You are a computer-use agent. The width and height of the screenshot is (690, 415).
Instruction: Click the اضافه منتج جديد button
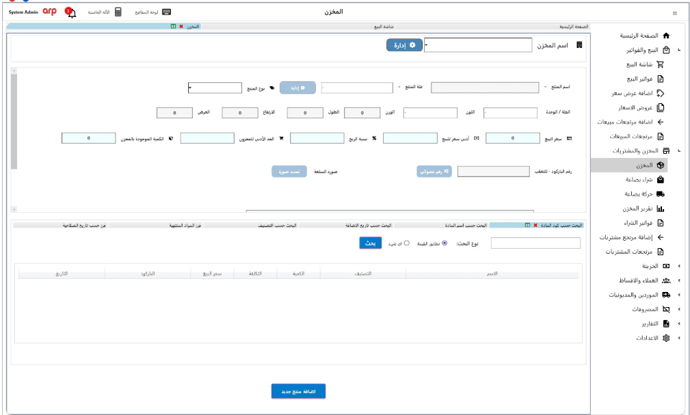(x=298, y=391)
